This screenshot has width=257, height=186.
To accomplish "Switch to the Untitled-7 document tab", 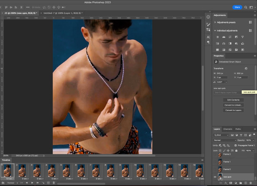I will (x=63, y=13).
